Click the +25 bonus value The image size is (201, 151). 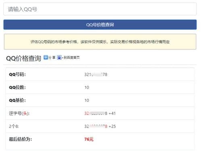[112, 126]
